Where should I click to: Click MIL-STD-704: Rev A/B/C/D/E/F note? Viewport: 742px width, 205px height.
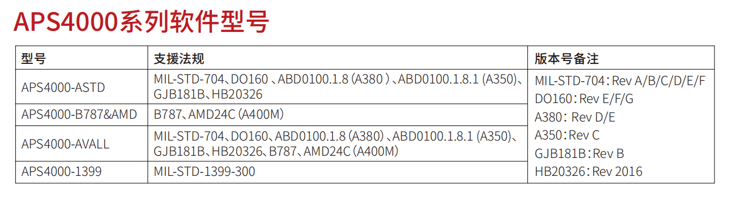click(x=620, y=81)
